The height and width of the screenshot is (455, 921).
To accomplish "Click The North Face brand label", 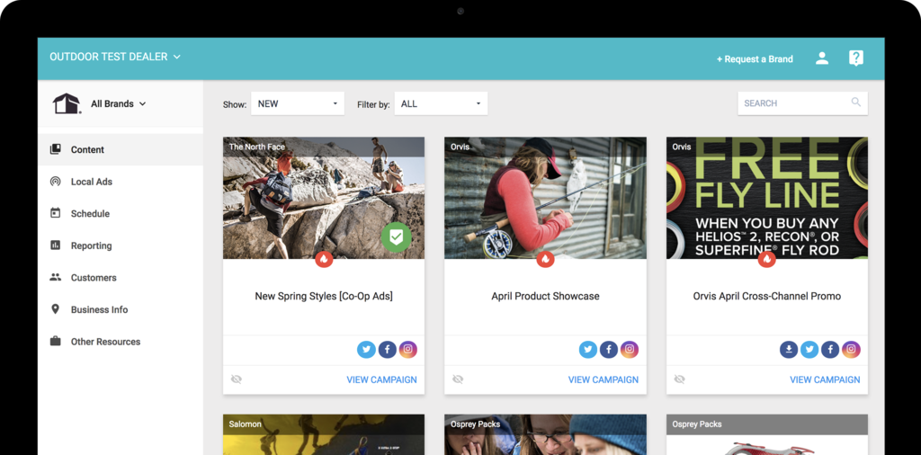I will click(x=256, y=147).
